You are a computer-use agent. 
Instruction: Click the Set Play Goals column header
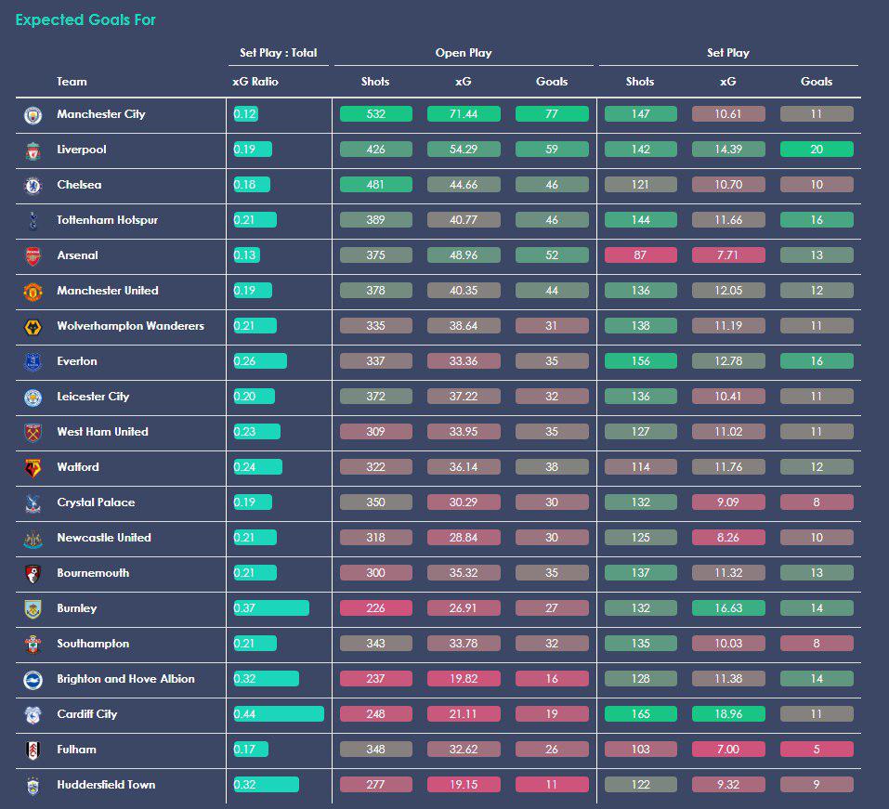click(x=817, y=82)
